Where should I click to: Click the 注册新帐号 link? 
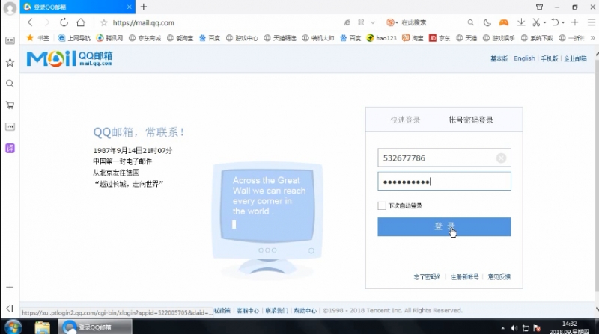pyautogui.click(x=464, y=276)
